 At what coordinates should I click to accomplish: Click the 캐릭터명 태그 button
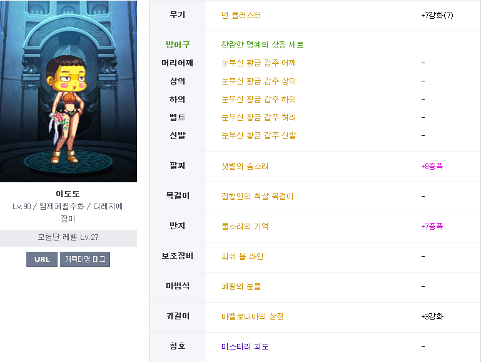click(x=85, y=259)
